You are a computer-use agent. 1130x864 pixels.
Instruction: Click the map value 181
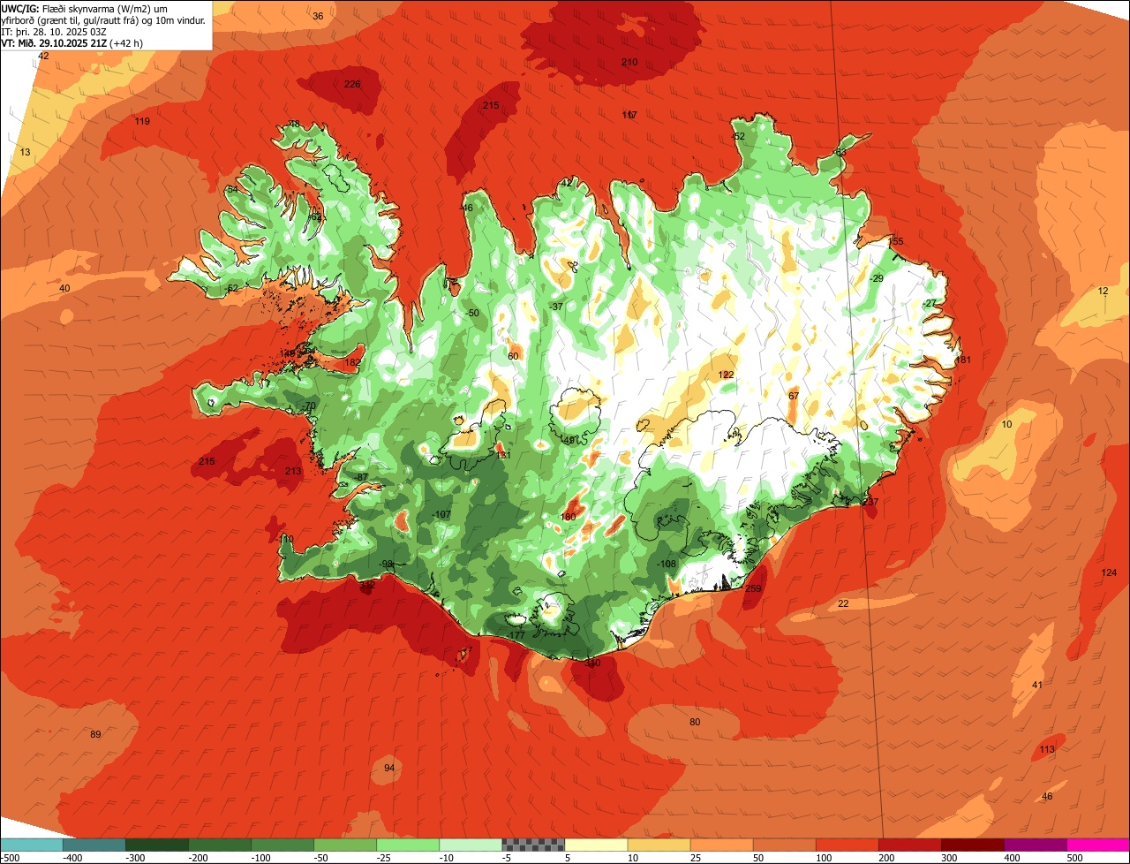[963, 360]
